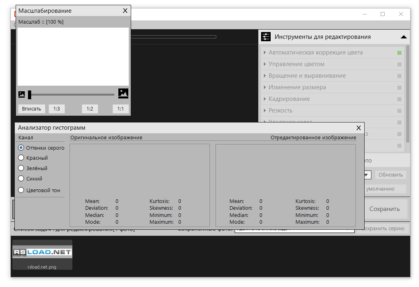This screenshot has height=287, width=419.
Task: Set zoom to 1:1
Action: pyautogui.click(x=120, y=109)
